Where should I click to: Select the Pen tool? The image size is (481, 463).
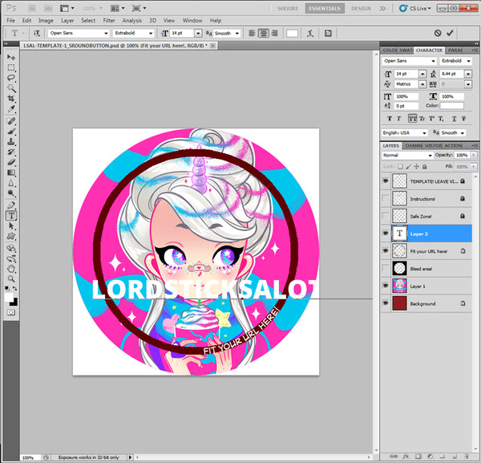12,205
